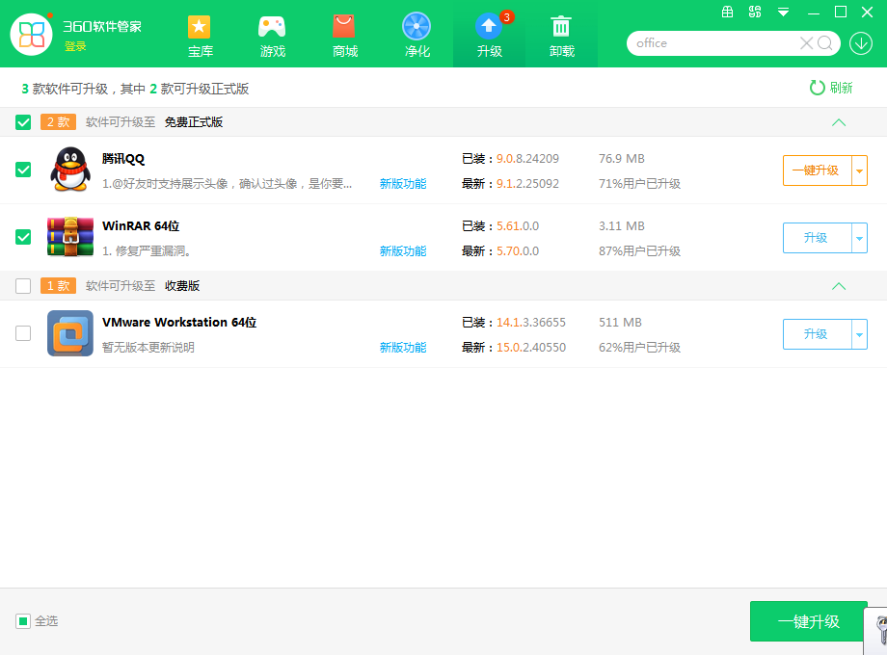Click the WinRAR books icon

pos(70,237)
